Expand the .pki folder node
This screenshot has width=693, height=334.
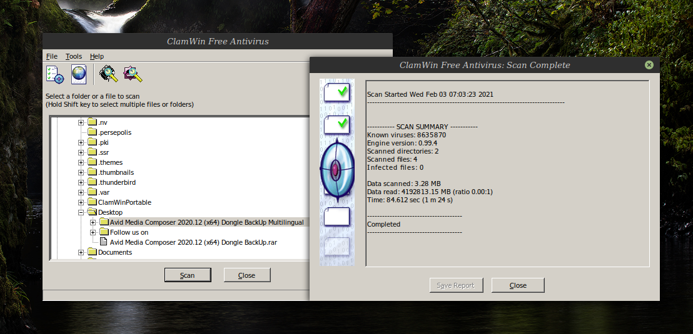pos(81,142)
